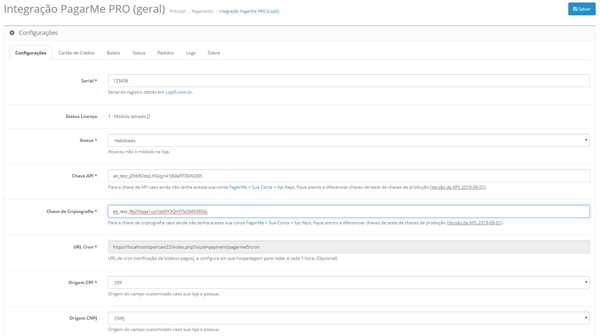The image size is (600, 336).
Task: View the Pedidos tab
Action: coord(165,53)
